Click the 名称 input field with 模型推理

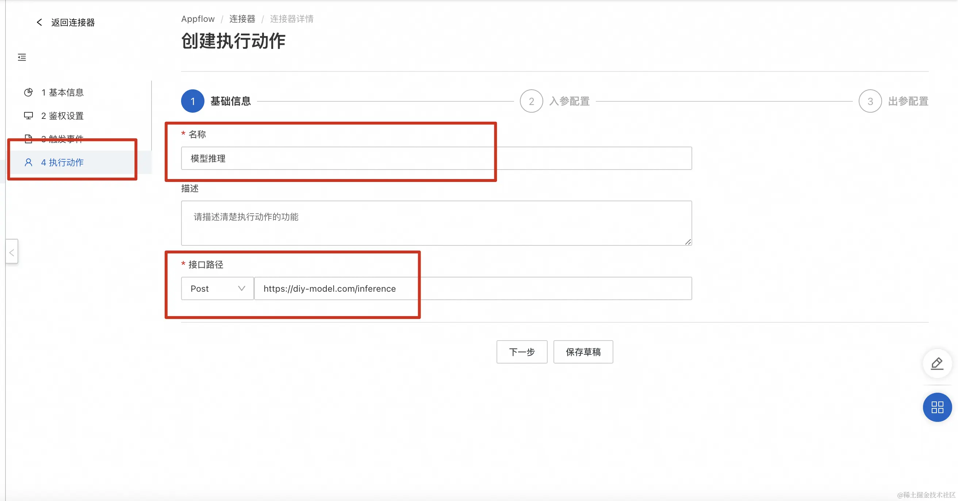[x=436, y=158]
